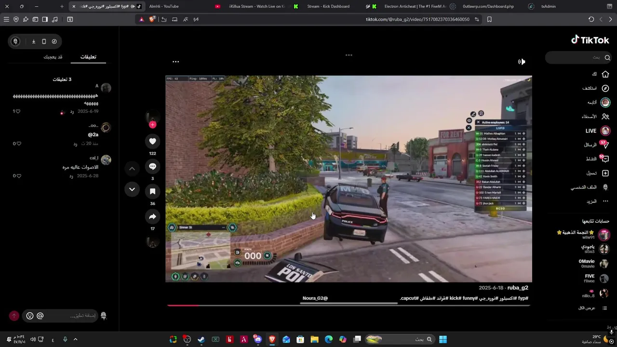Open LIVE section in TikTok sidebar

pos(597,131)
